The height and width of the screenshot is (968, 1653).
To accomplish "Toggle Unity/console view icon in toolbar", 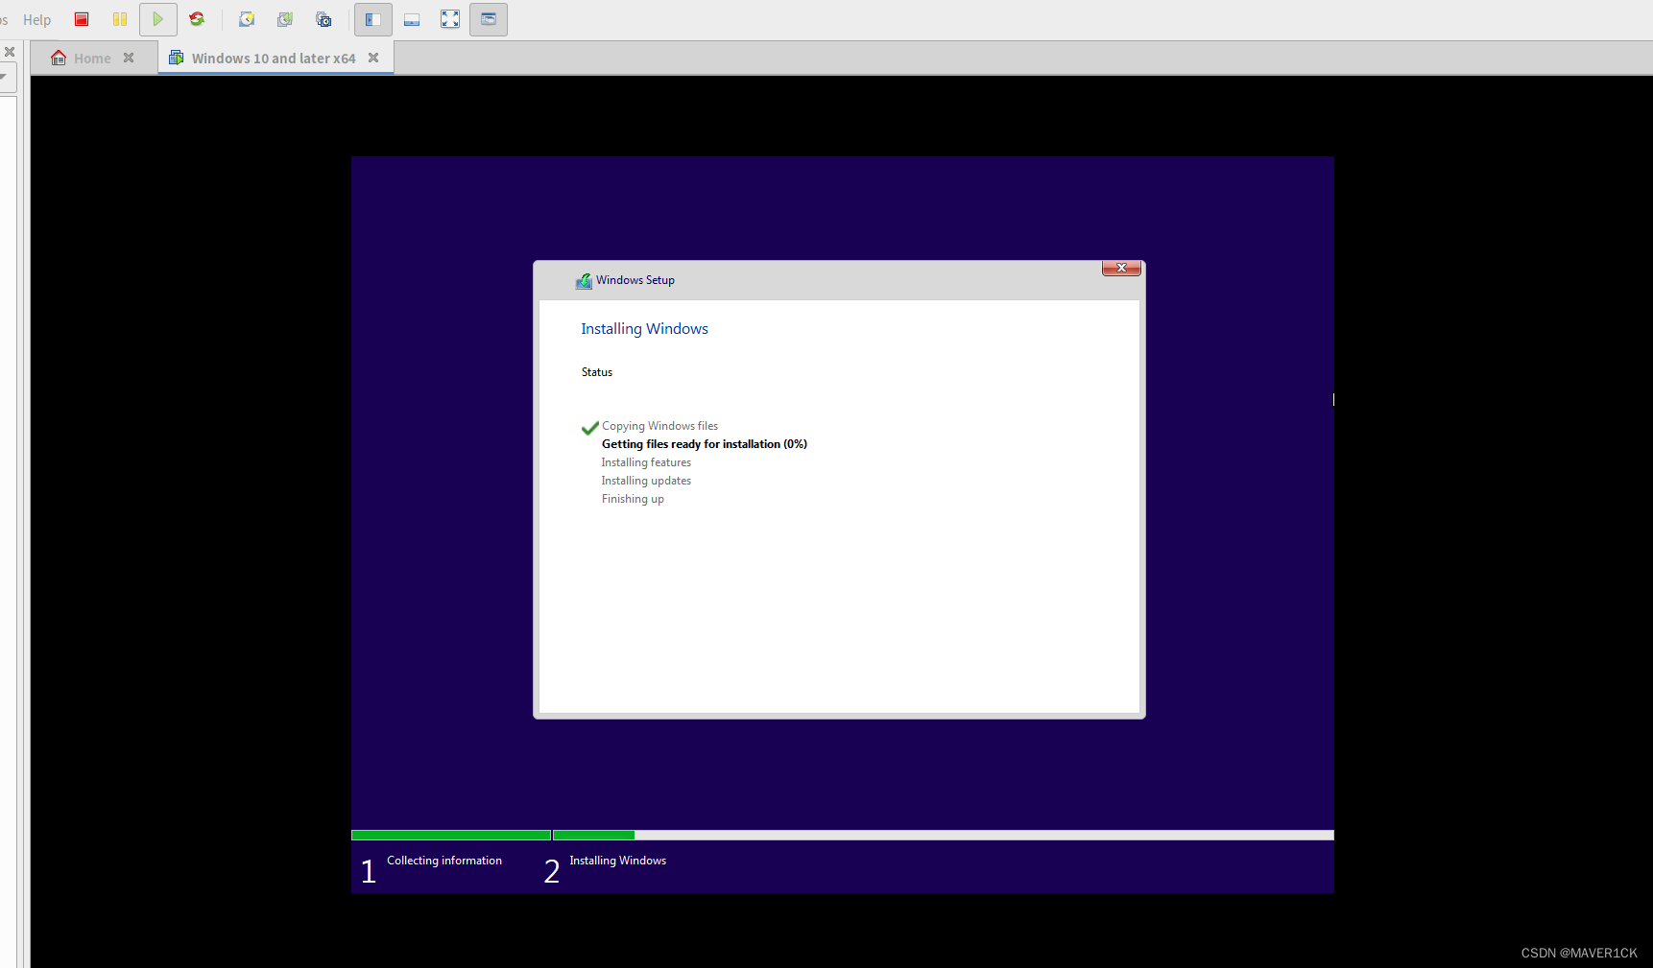I will 489,19.
